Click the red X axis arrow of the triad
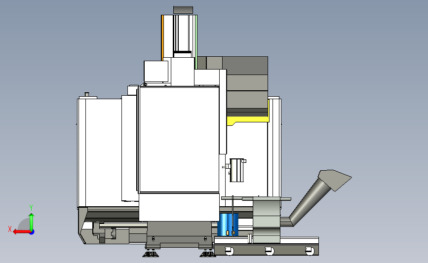The image size is (428, 263). point(21,232)
